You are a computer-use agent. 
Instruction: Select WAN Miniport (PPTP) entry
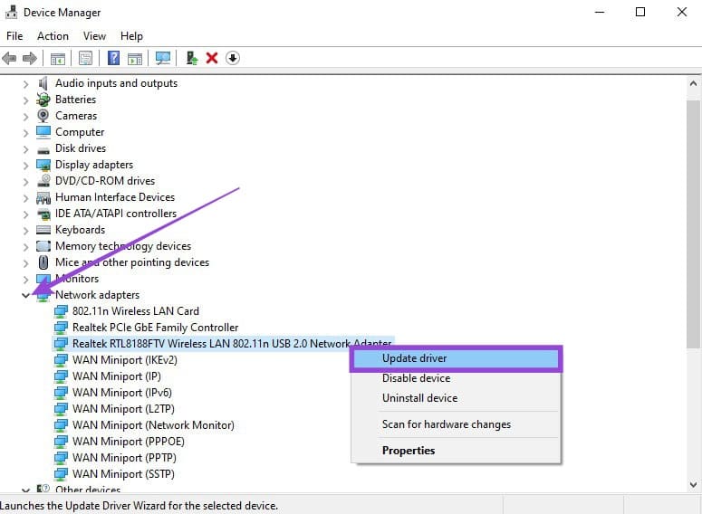coord(124,458)
